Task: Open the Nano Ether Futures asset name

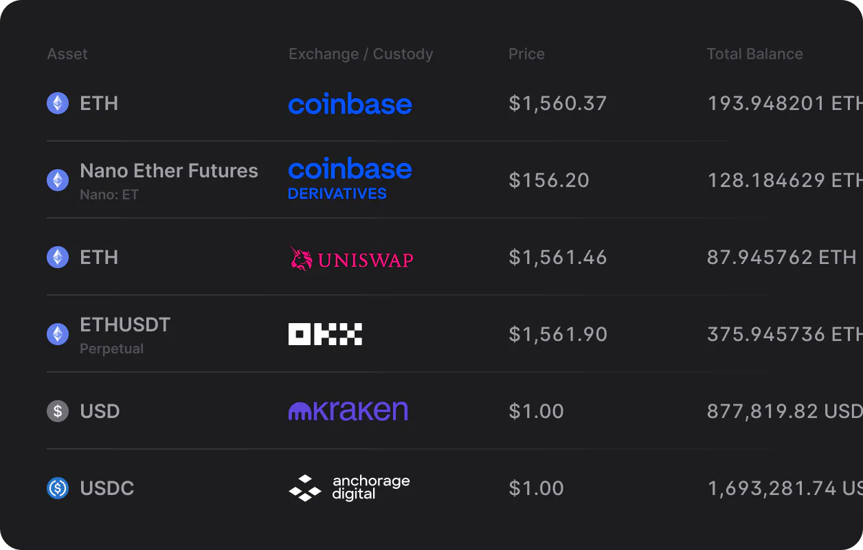Action: pos(169,170)
